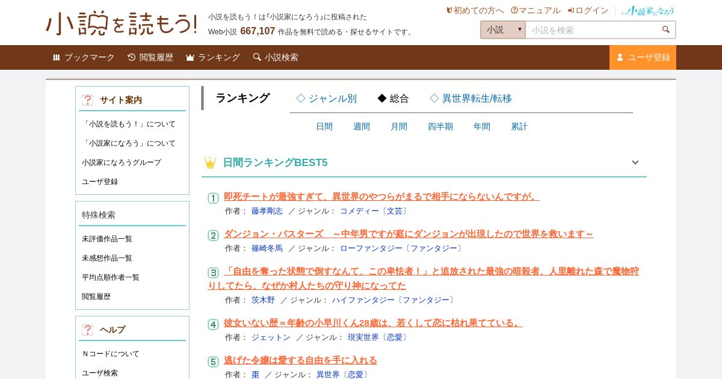
Task: Open 小説家になろうグループ sidebar link
Action: pyautogui.click(x=122, y=163)
